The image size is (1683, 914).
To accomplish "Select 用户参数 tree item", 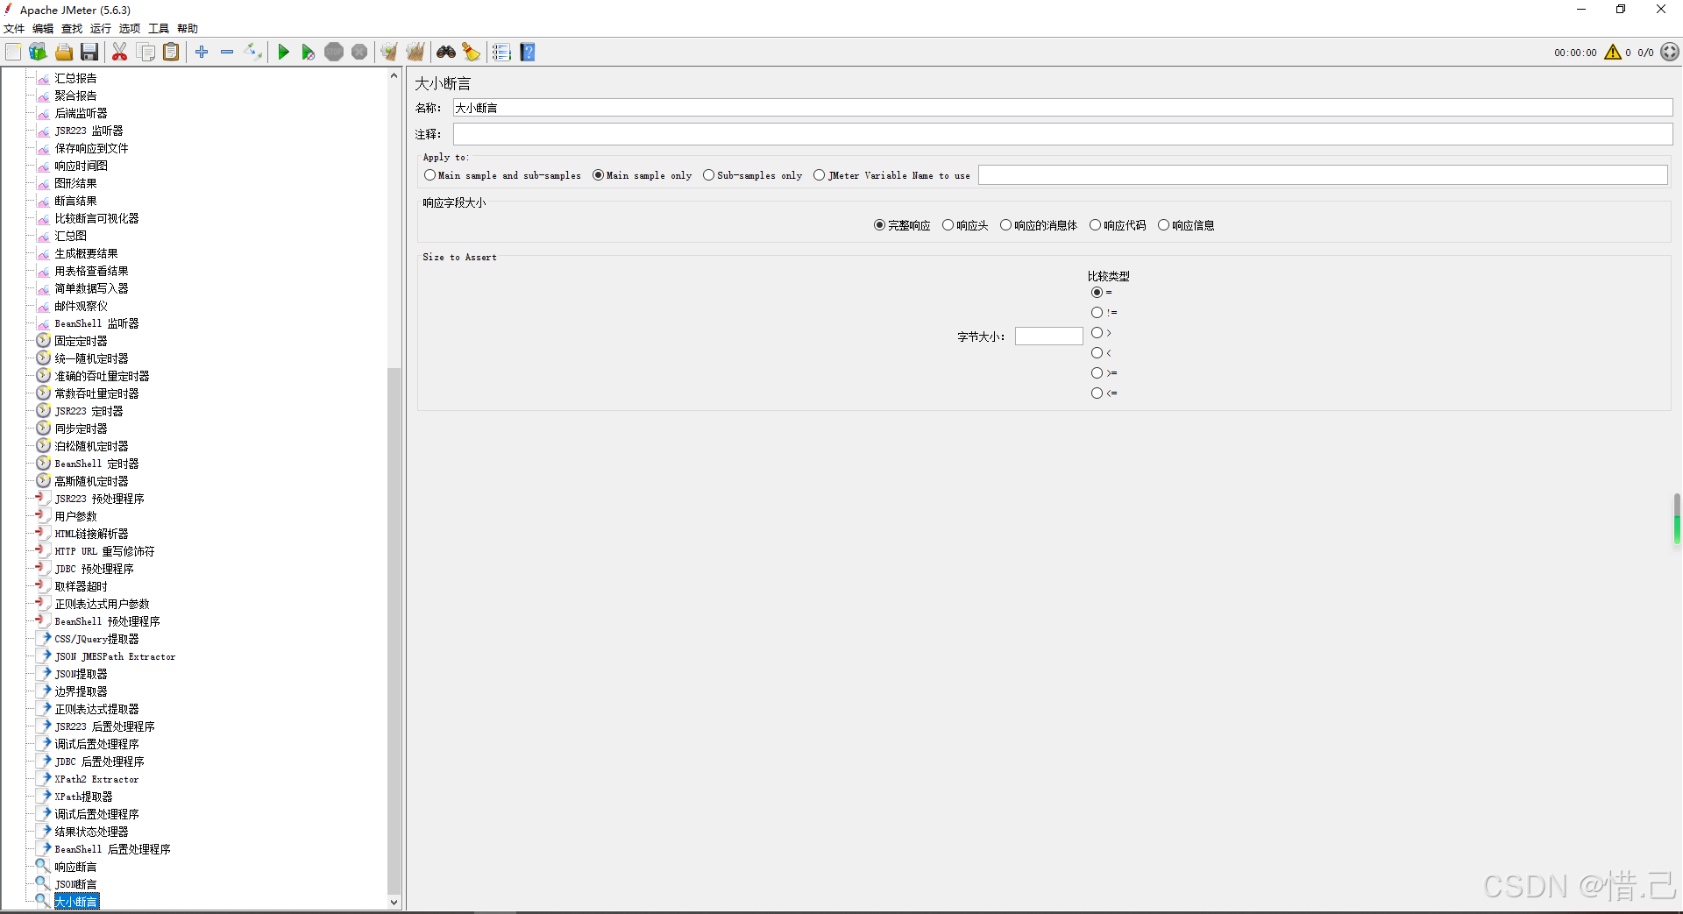I will (75, 516).
